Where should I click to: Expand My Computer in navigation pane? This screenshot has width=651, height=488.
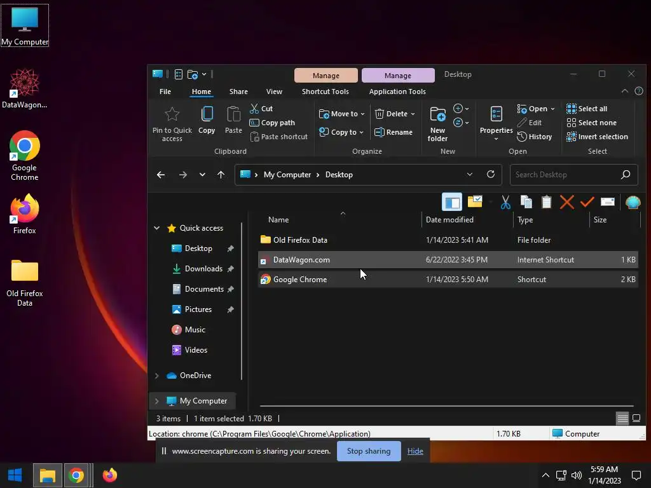[x=157, y=401]
